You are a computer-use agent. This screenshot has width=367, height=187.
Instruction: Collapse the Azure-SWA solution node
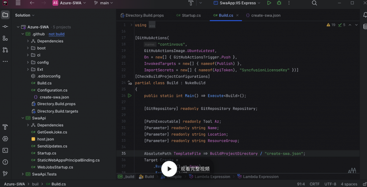pos(18,27)
